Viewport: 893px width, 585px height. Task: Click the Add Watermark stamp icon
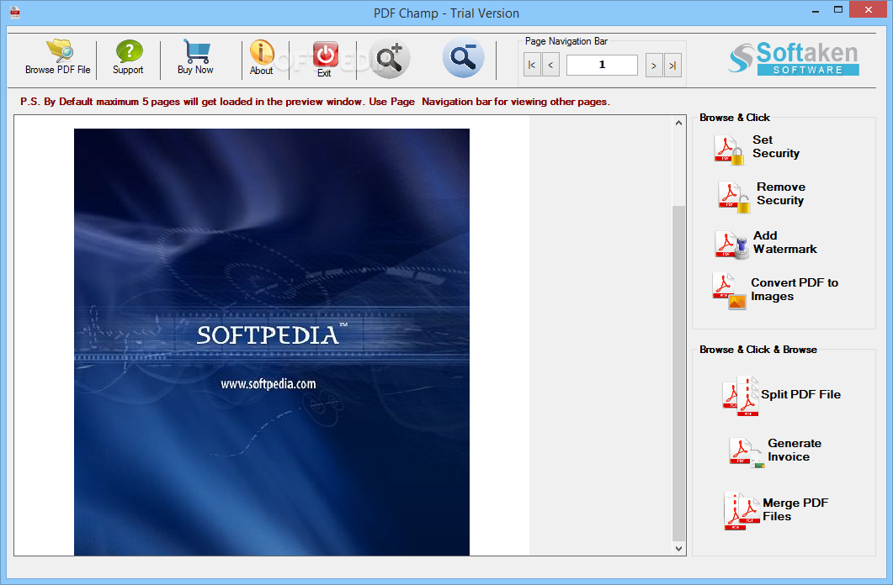click(732, 245)
